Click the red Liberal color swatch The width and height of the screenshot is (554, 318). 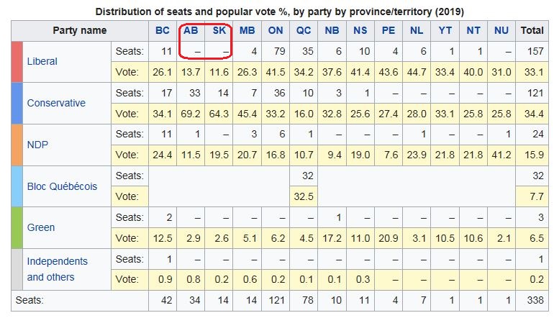(x=17, y=61)
